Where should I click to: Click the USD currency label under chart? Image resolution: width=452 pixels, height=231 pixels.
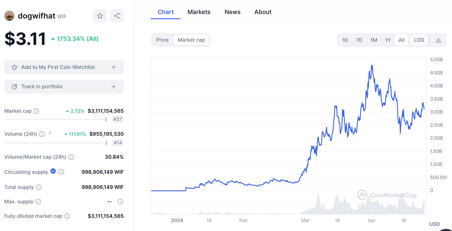(x=434, y=224)
